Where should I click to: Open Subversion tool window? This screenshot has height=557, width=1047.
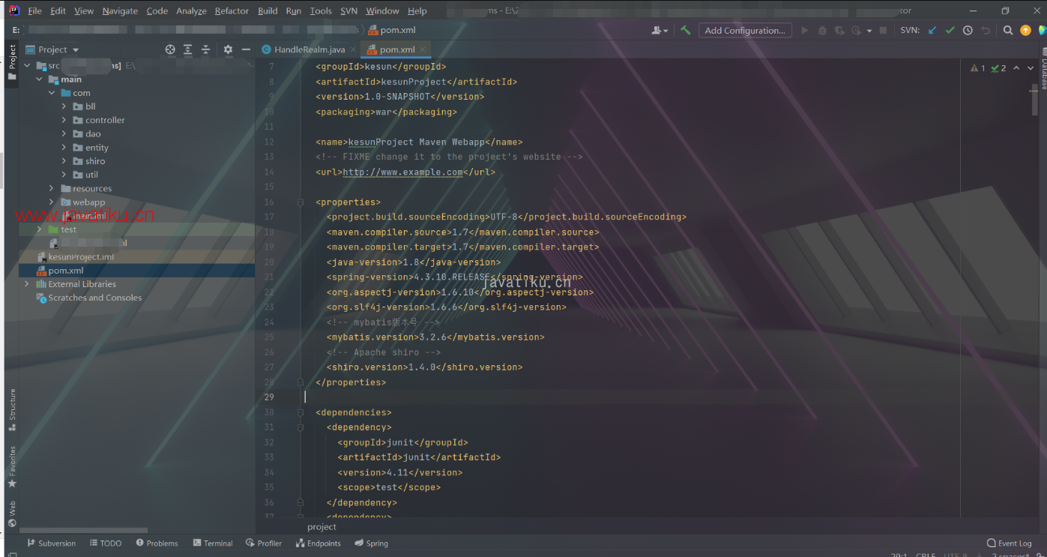point(51,544)
